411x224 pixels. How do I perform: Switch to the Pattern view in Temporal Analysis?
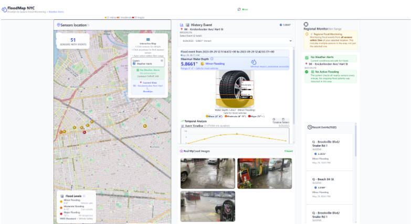[x=286, y=121]
